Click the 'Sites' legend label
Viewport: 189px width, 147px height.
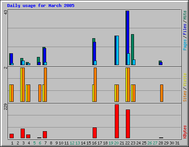pos(185,96)
